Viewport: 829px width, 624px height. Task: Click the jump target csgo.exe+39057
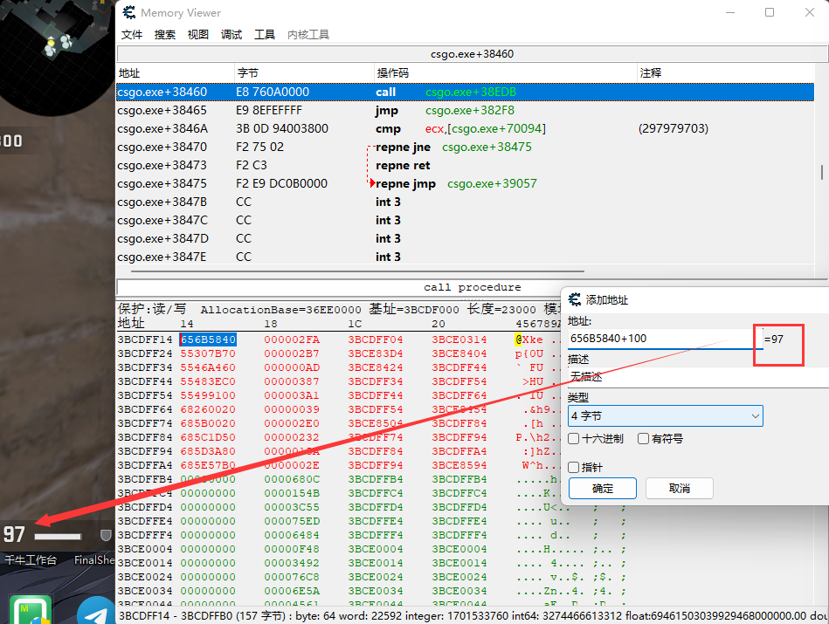coord(492,183)
